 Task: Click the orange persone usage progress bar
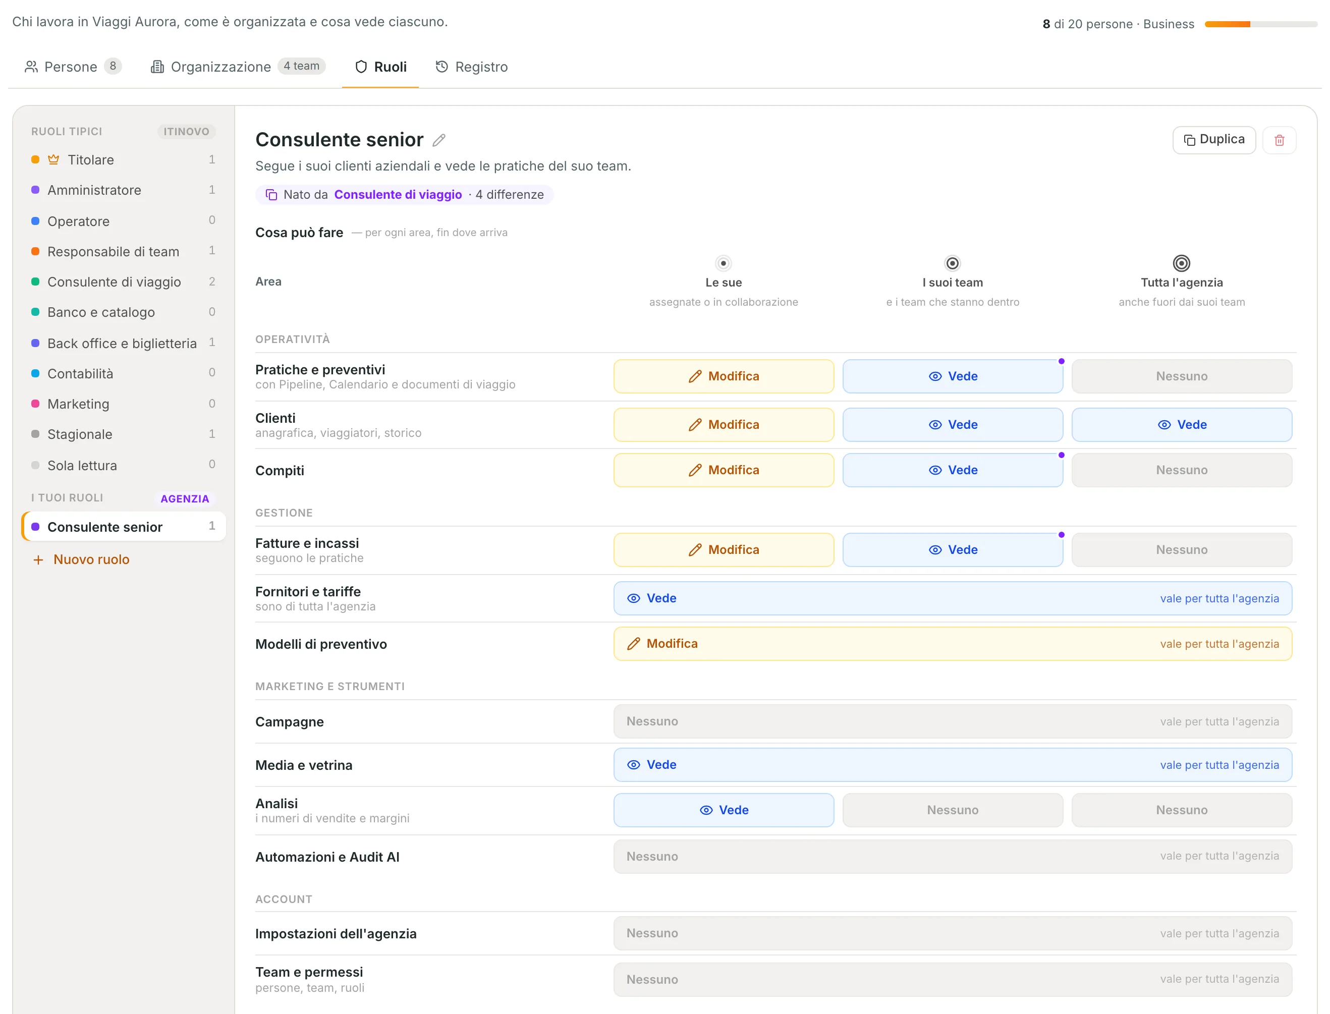1260,24
